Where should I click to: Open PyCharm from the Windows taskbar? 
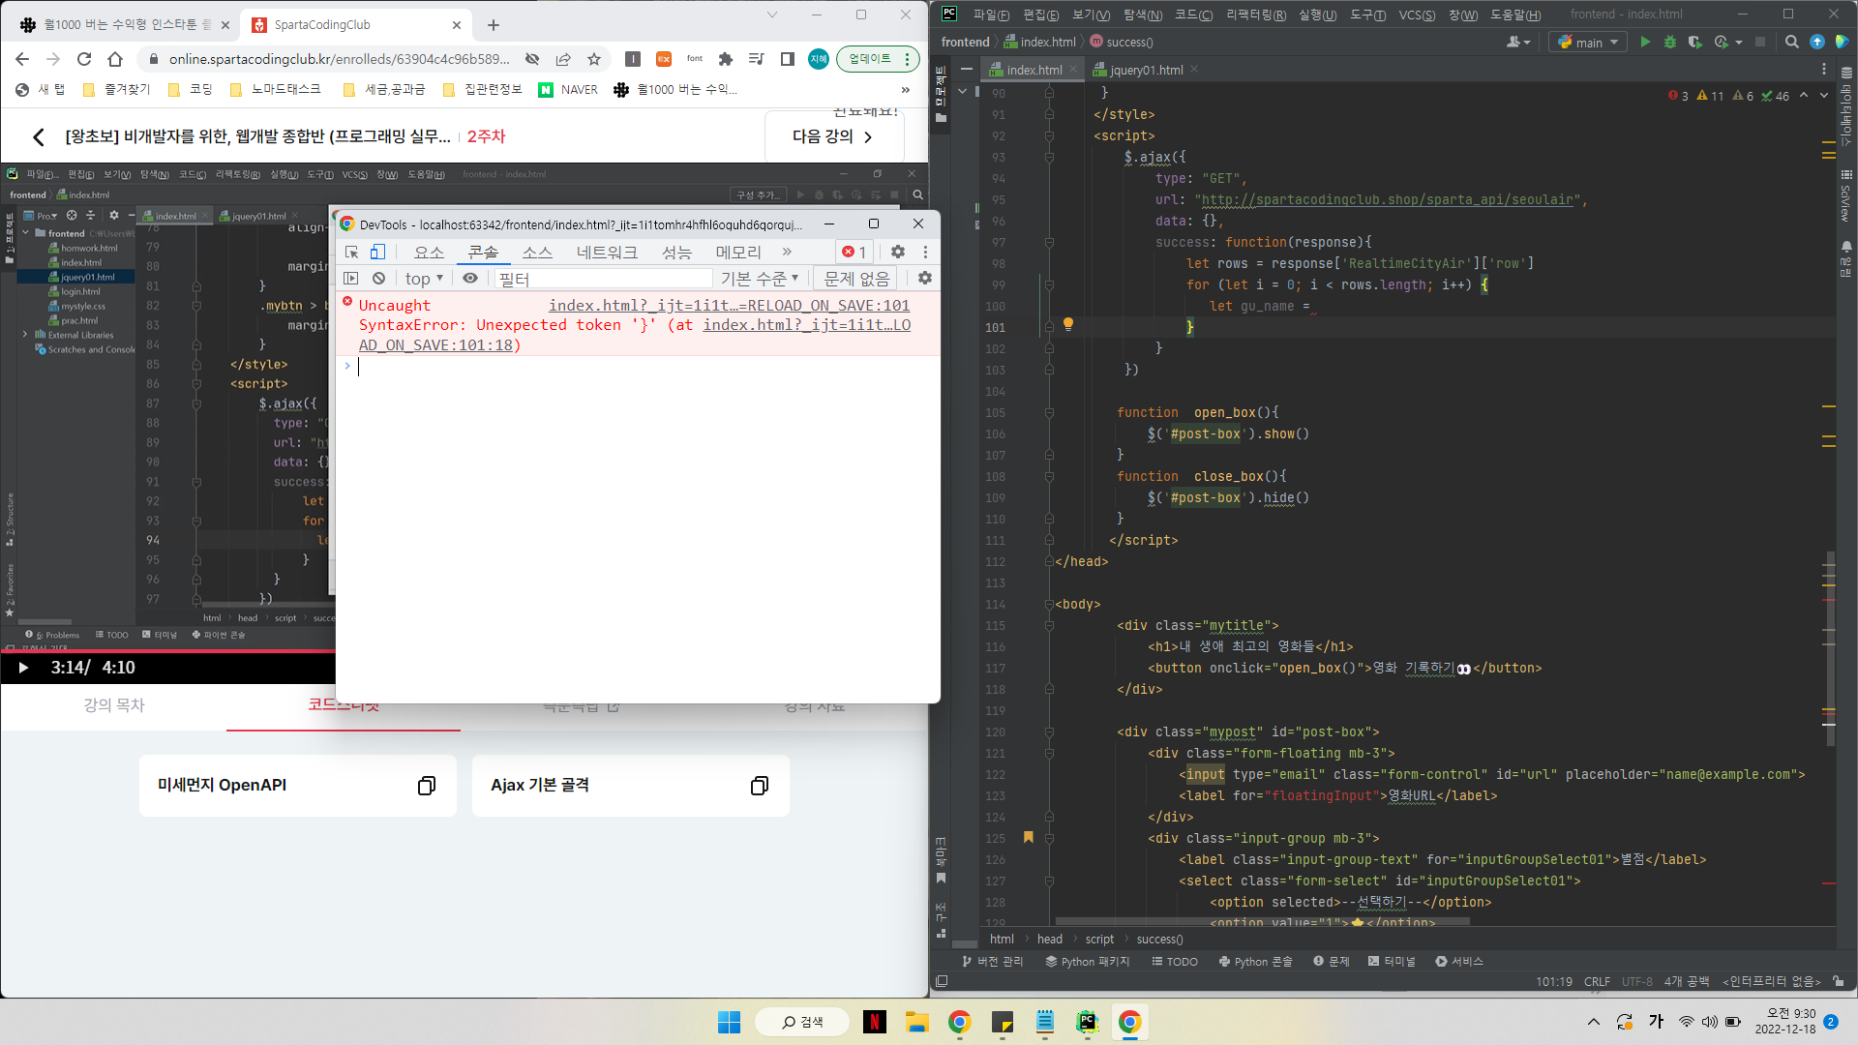click(1088, 1022)
